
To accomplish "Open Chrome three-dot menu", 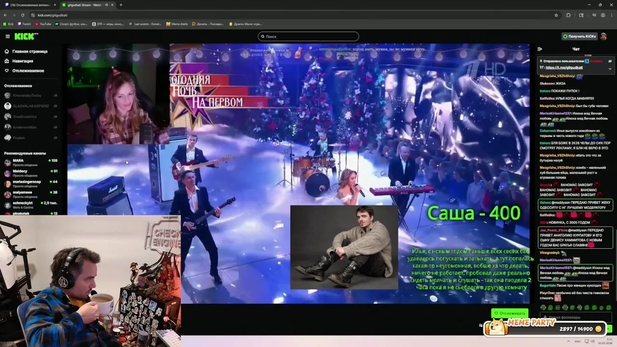I will coord(611,15).
